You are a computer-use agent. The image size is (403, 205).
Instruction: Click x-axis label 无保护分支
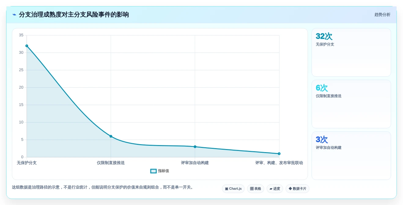[x=27, y=163]
